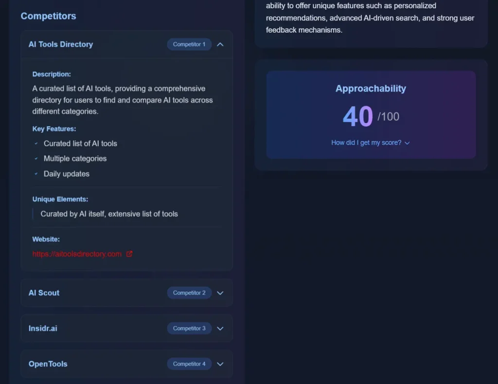Click "How did I get my score?"
Screen dimensions: 498x384
tap(366, 143)
